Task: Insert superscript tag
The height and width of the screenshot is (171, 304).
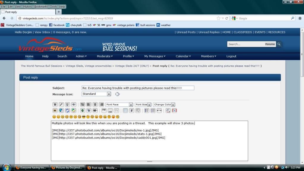Action: (104, 111)
